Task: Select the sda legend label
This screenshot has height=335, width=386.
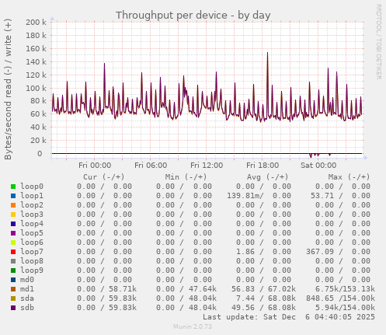Action: [x=27, y=298]
